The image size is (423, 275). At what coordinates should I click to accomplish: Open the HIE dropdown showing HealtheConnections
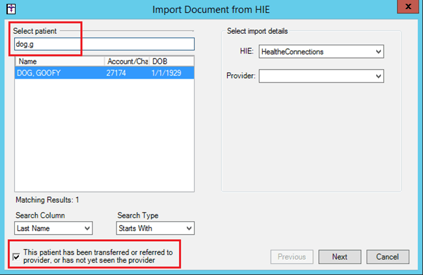321,51
